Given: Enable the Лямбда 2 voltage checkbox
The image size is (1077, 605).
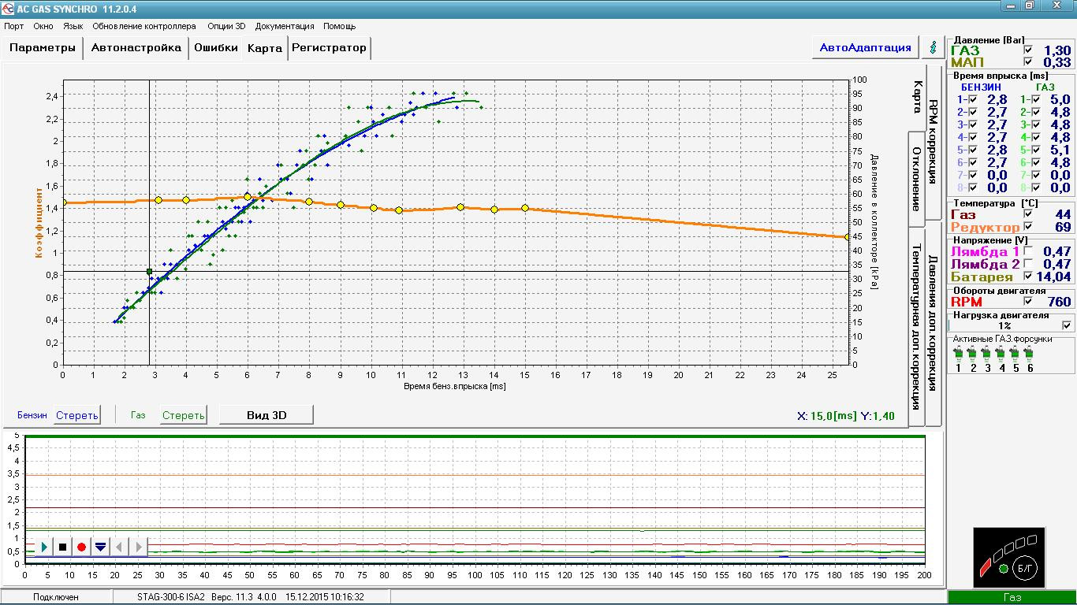Looking at the screenshot, I should (1027, 264).
